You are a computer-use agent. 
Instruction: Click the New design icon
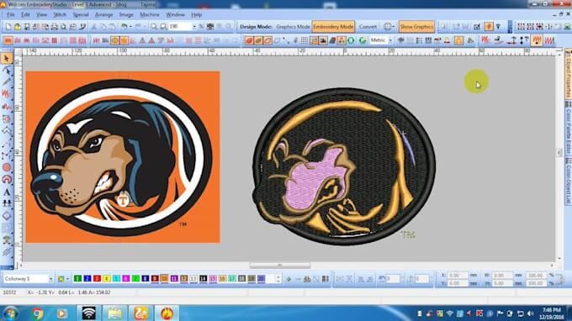point(8,27)
